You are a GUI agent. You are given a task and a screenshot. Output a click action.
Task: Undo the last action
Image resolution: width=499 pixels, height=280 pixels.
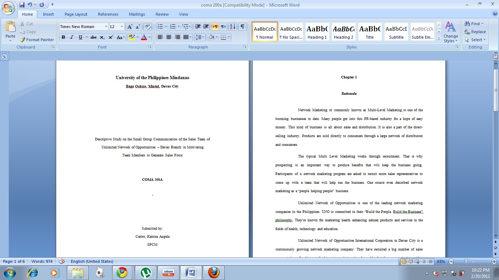point(30,5)
